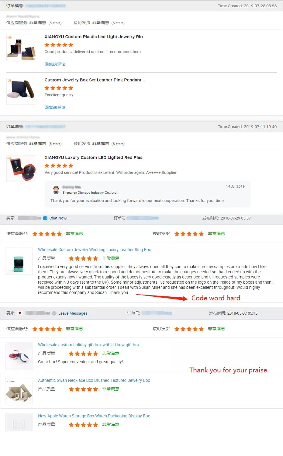
Task: Click star rating under XIANGYU Custom Plastic Led
Action: pyautogui.click(x=59, y=45)
